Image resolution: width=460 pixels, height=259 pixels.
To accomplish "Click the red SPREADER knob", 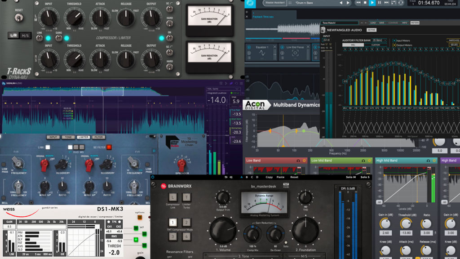I will pos(181,165).
